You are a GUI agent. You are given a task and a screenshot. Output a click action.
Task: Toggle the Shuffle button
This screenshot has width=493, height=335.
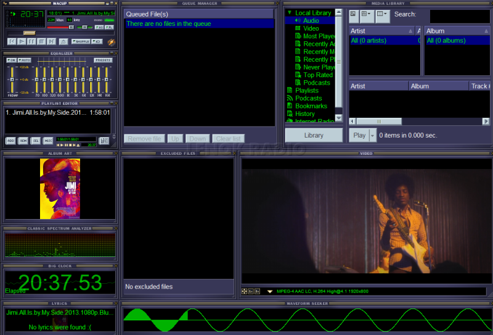81,41
